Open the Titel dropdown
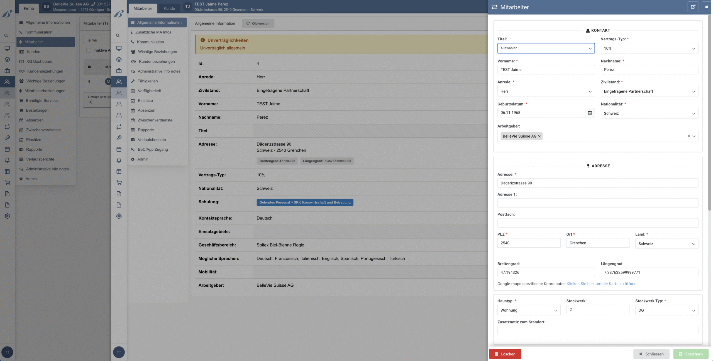Image resolution: width=713 pixels, height=361 pixels. [546, 48]
